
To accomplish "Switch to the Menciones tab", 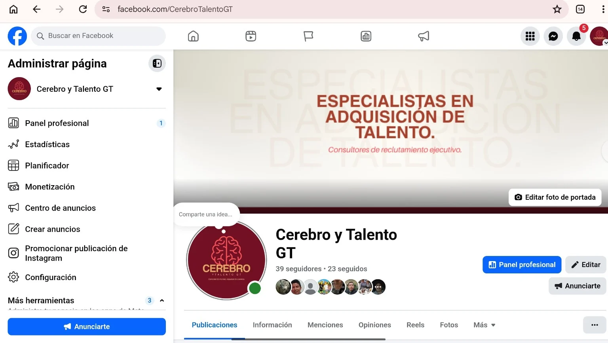I will pos(325,325).
